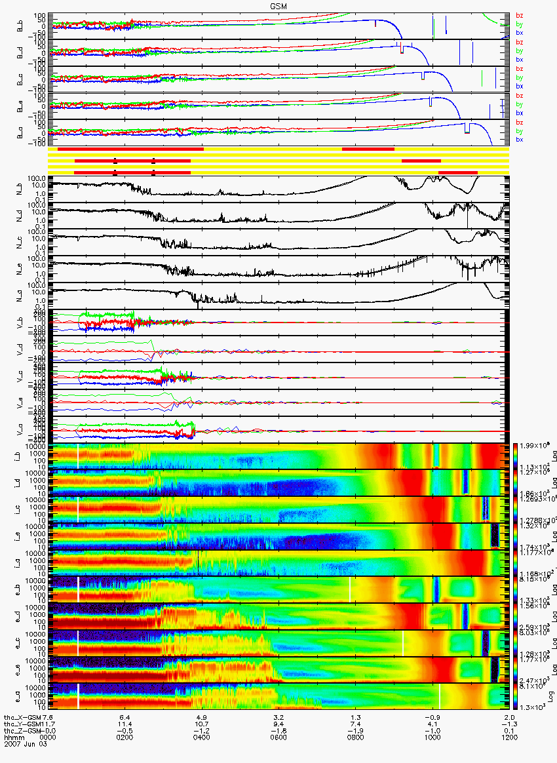The height and width of the screenshot is (763, 557).
Task: Click the thc_Z-GSM row label
Action: coord(22,732)
